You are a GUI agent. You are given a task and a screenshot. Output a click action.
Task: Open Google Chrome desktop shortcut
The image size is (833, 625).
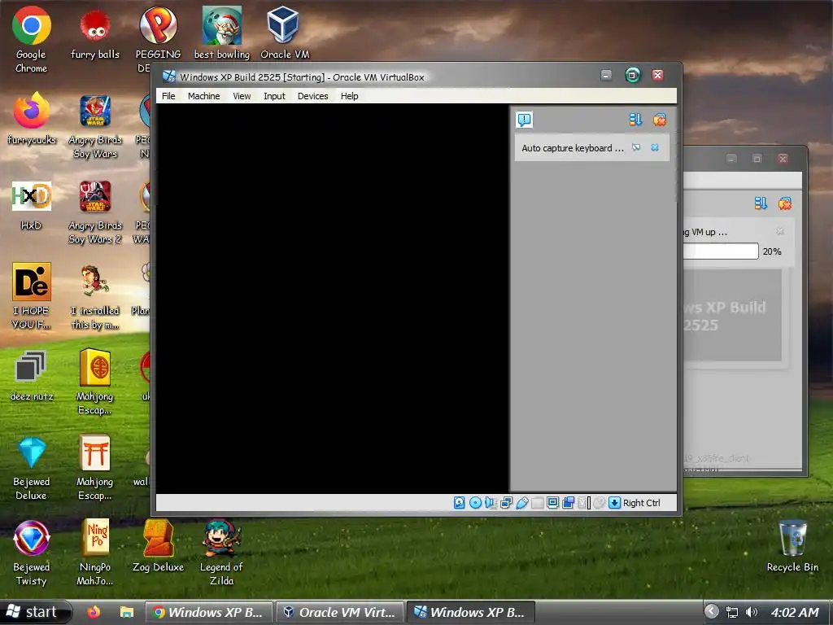click(x=32, y=40)
